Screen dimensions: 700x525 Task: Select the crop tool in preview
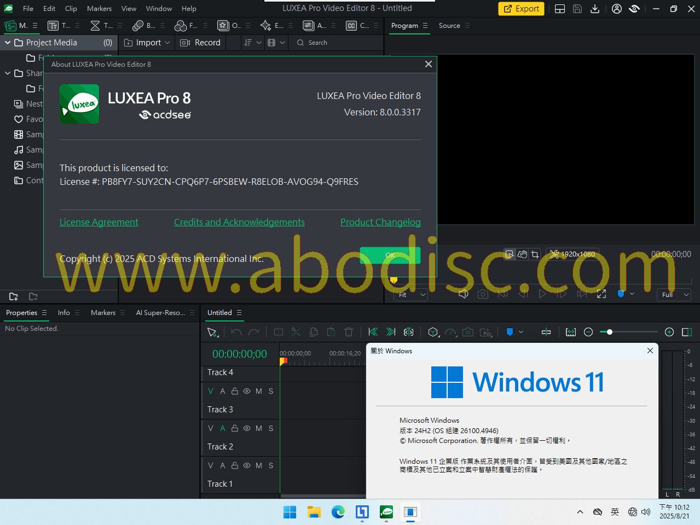[535, 254]
